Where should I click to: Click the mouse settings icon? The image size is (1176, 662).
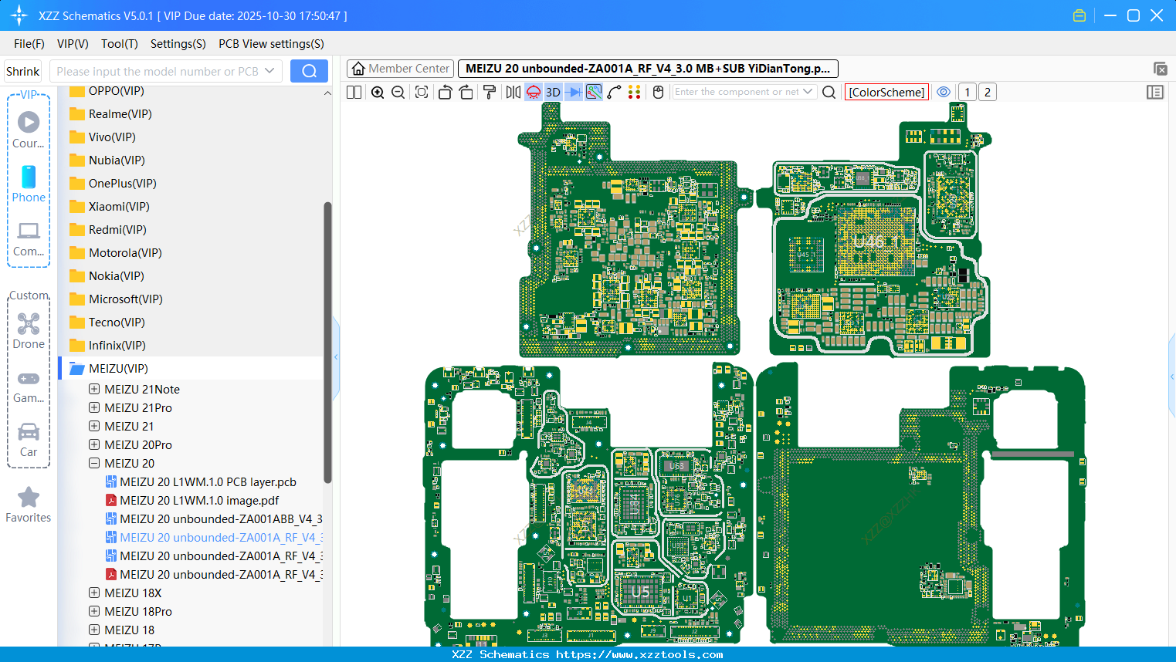tap(659, 92)
